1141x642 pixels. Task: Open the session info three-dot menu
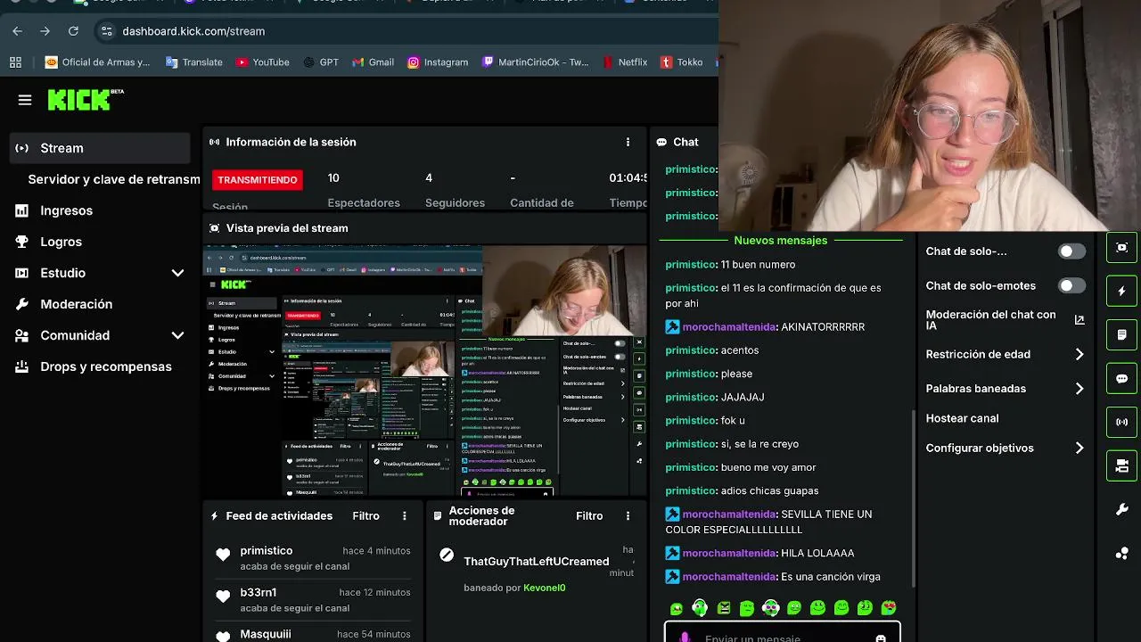coord(628,142)
